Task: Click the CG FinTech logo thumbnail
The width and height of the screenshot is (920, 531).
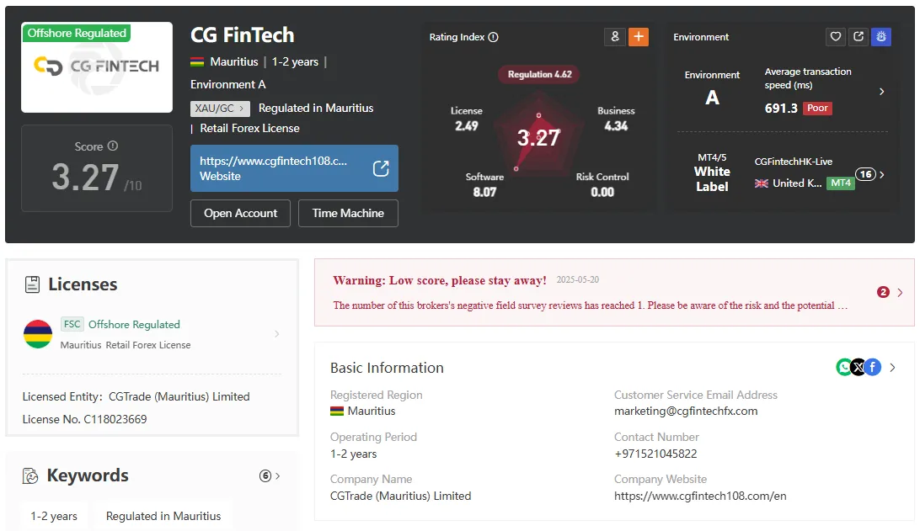Action: pyautogui.click(x=97, y=67)
